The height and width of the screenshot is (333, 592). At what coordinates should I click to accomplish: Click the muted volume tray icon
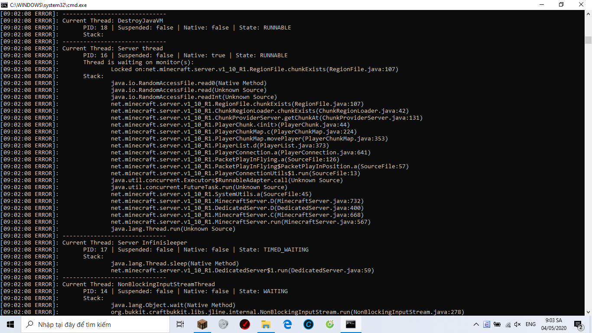click(517, 324)
